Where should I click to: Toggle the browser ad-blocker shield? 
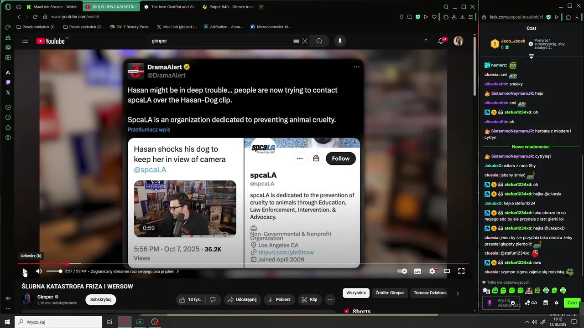coord(417,17)
